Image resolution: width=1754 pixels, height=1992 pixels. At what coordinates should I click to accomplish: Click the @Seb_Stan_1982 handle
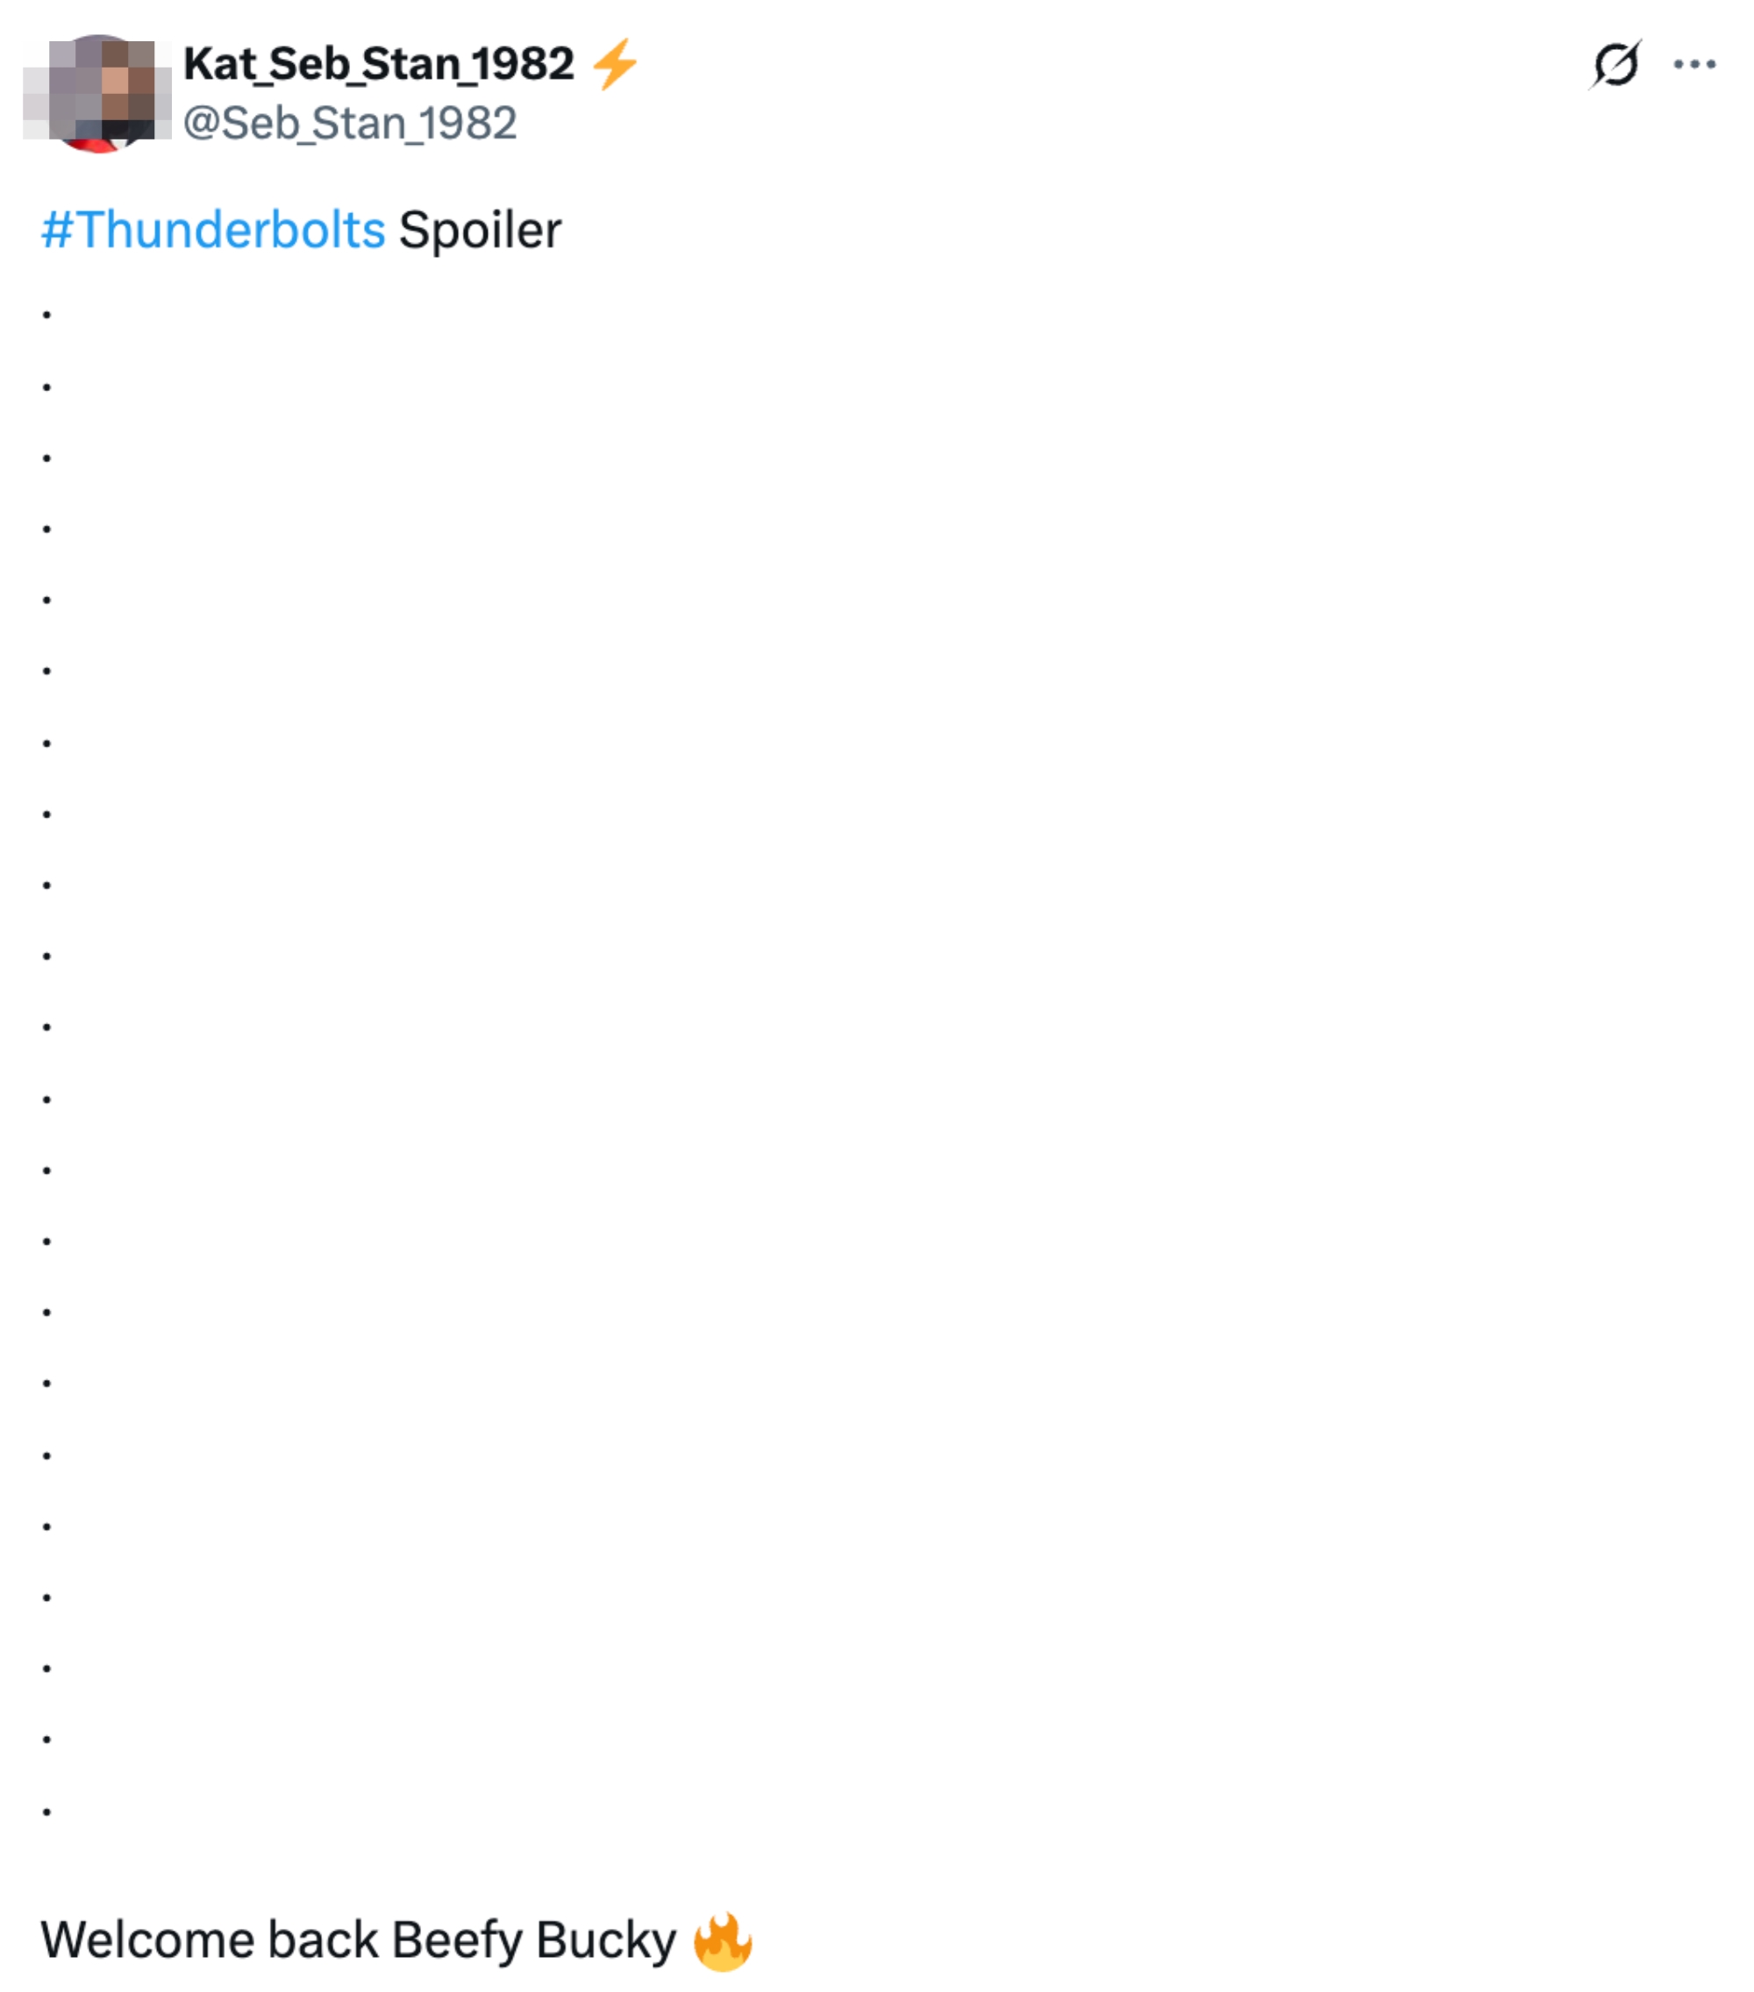(x=351, y=122)
